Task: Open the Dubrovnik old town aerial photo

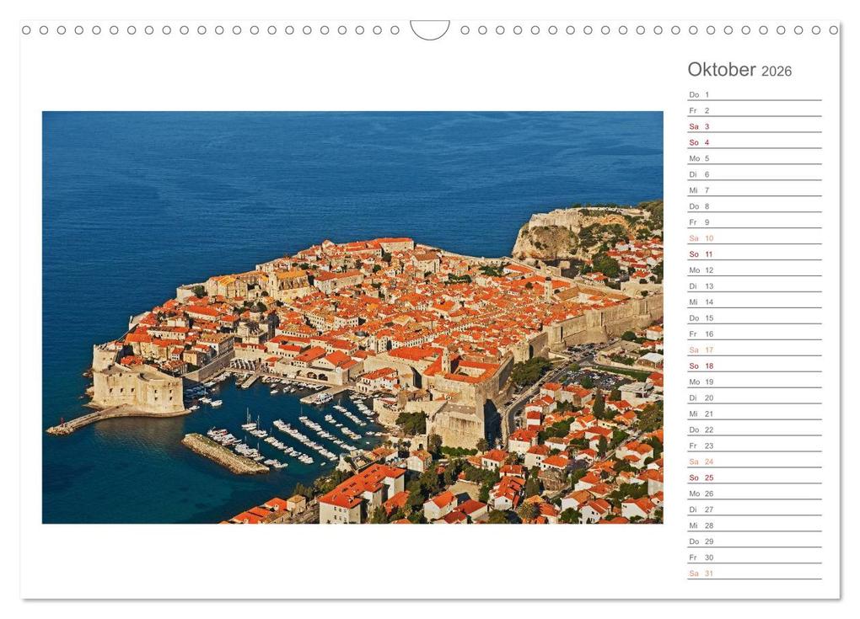Action: 352,318
